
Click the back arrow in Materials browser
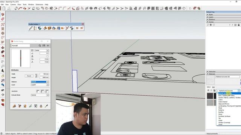tap(208, 90)
